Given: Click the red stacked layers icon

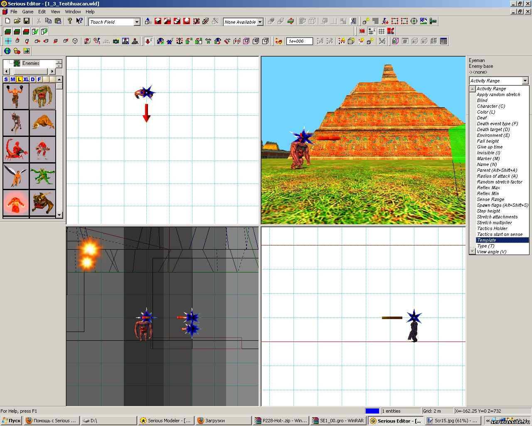Looking at the screenshot, I should click(x=26, y=31).
